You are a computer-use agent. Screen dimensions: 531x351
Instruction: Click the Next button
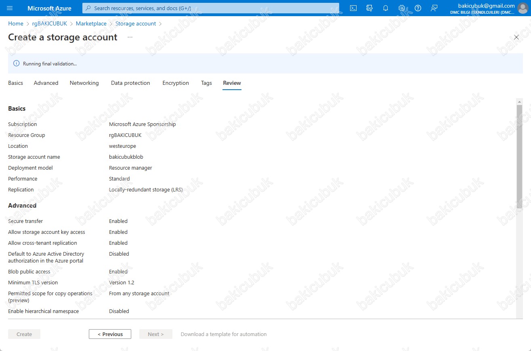pos(156,334)
